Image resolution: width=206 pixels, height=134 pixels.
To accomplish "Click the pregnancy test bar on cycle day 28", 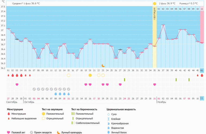I will point(124,80).
